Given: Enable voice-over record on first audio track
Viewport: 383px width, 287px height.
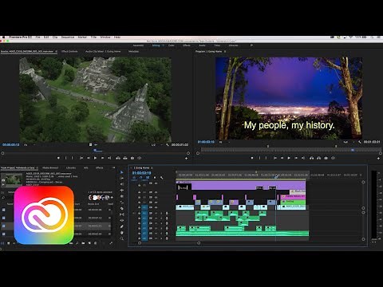Looking at the screenshot, I should [x=167, y=213].
